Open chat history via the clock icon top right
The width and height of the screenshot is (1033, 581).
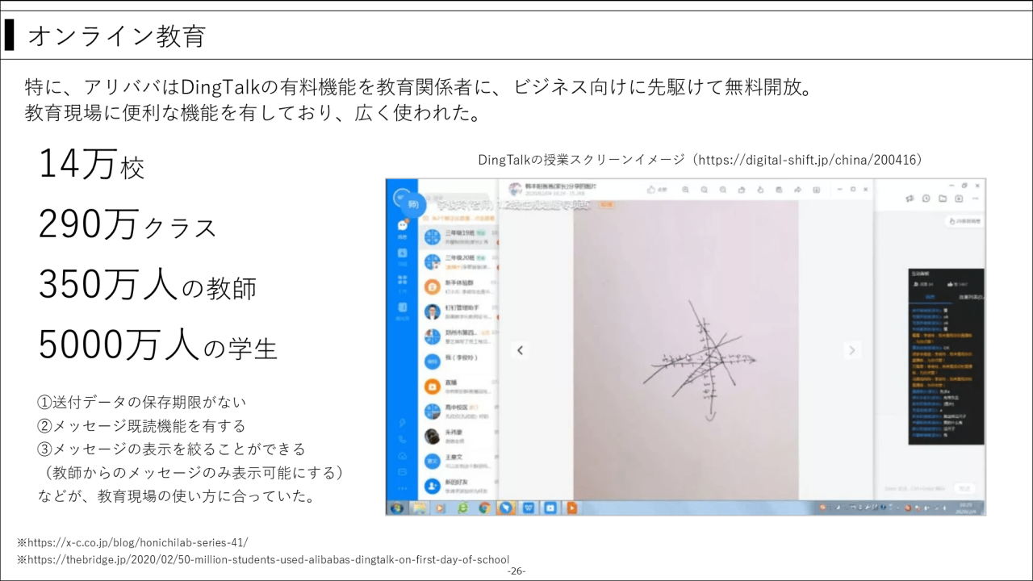(x=926, y=199)
